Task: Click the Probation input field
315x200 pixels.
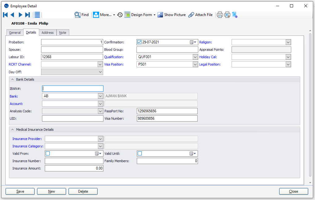Action: click(72, 42)
